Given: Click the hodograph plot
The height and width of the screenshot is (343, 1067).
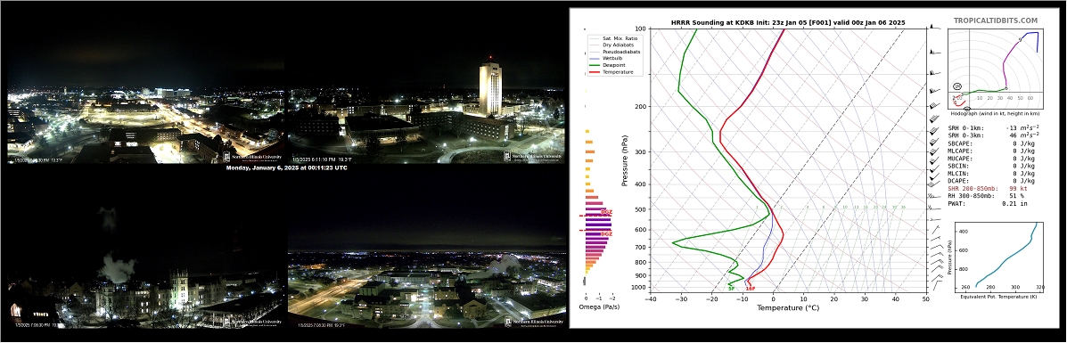Looking at the screenshot, I should click(997, 69).
